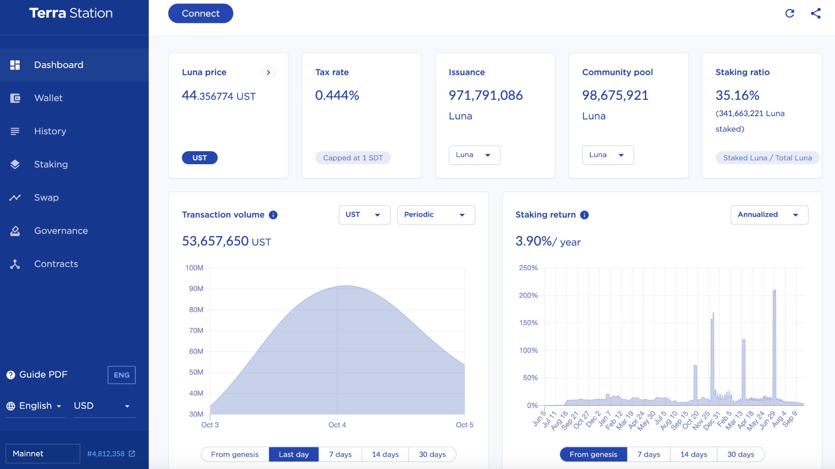Select the UST currency toggle button
The image size is (835, 469).
click(199, 157)
